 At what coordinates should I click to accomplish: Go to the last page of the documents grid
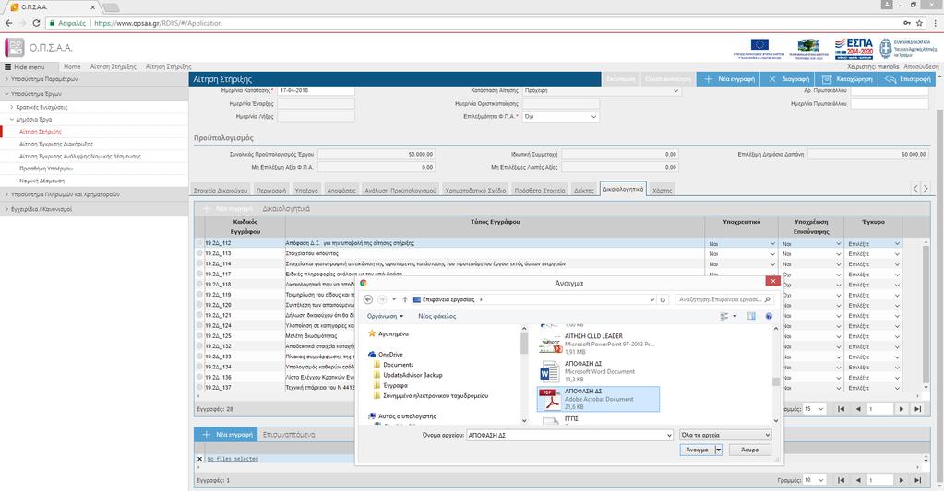pos(917,409)
